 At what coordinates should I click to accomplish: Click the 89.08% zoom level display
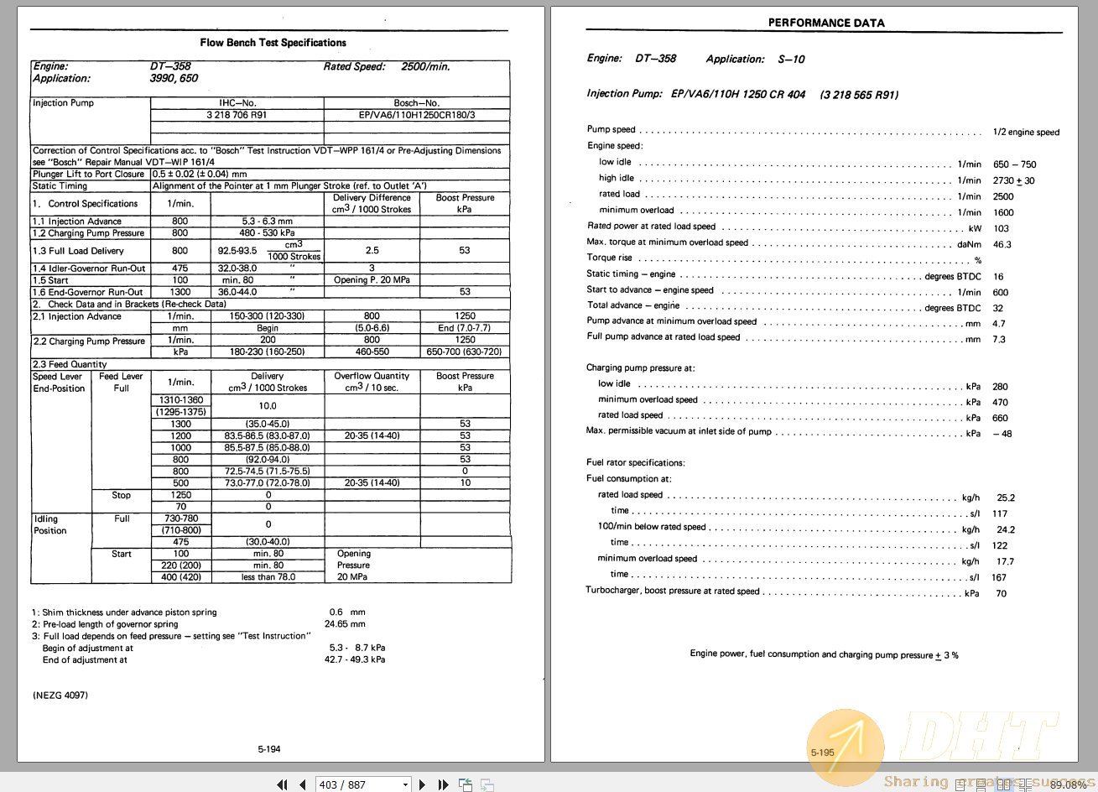click(x=1068, y=784)
